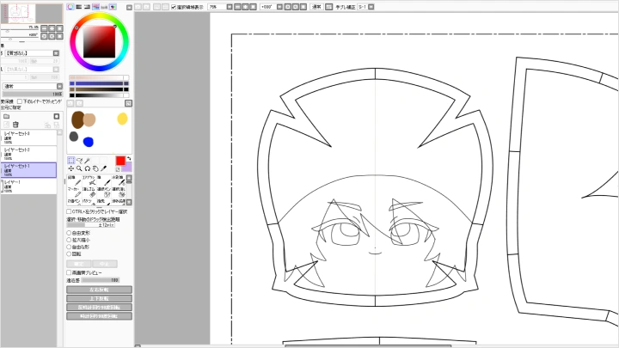Show the color mixer panel

[x=95, y=7]
